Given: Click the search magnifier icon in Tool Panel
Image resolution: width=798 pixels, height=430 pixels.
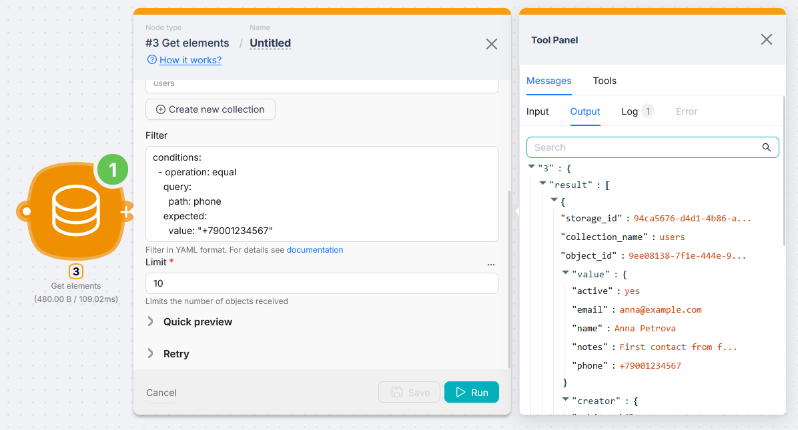Looking at the screenshot, I should 766,147.
